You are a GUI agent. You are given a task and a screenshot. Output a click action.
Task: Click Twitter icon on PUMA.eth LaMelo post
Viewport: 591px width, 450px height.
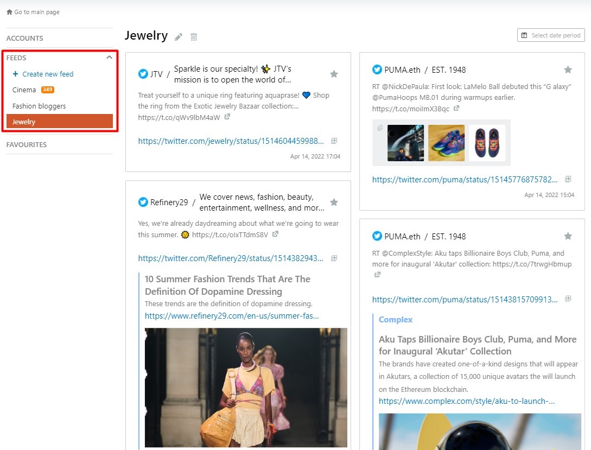[x=377, y=69]
